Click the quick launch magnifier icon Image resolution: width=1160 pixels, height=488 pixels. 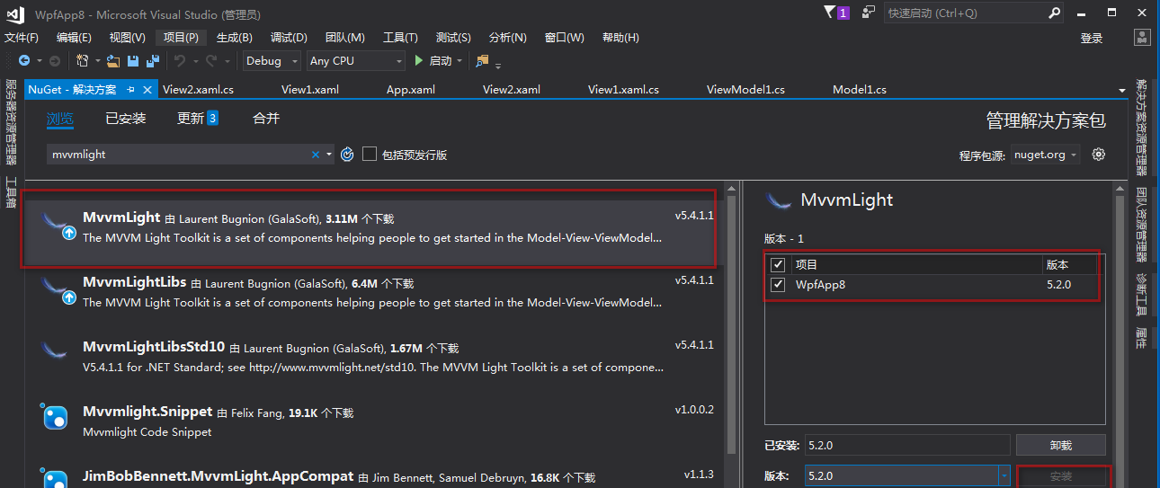pyautogui.click(x=1055, y=13)
